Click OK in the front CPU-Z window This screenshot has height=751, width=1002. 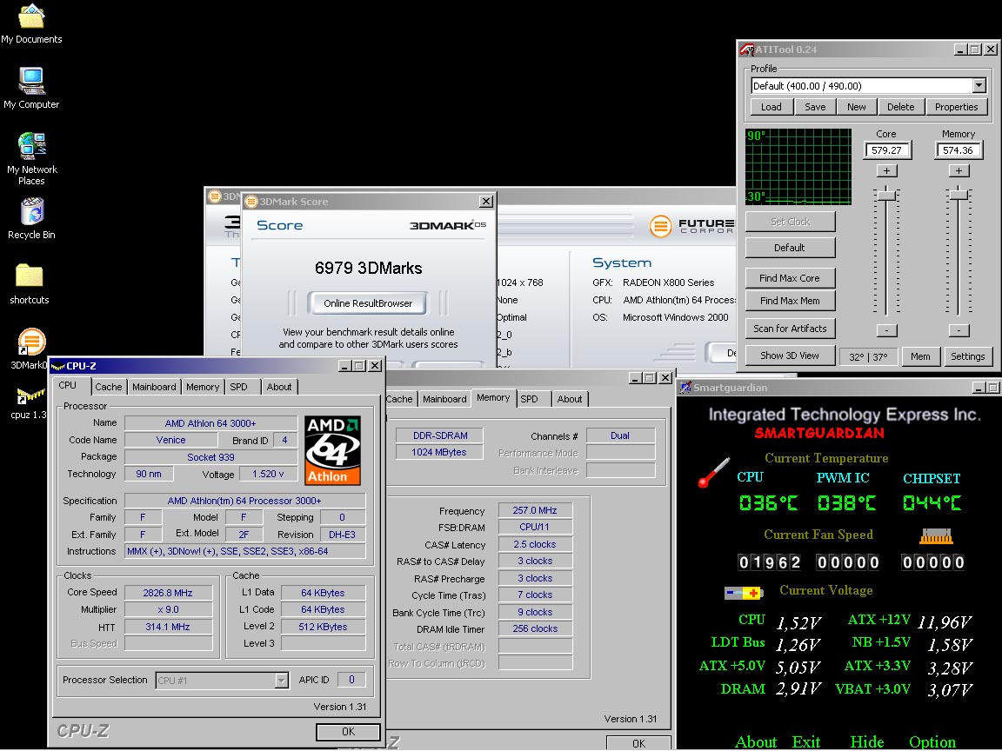[x=348, y=732]
